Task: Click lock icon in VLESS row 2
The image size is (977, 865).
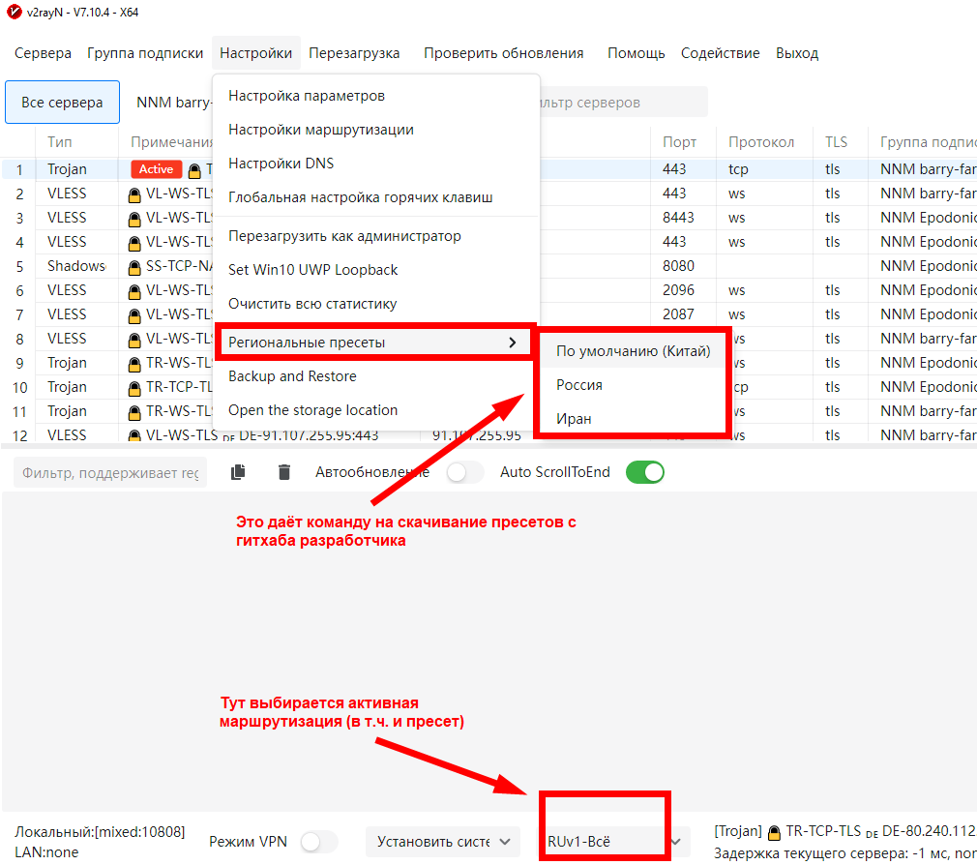Action: coord(133,194)
